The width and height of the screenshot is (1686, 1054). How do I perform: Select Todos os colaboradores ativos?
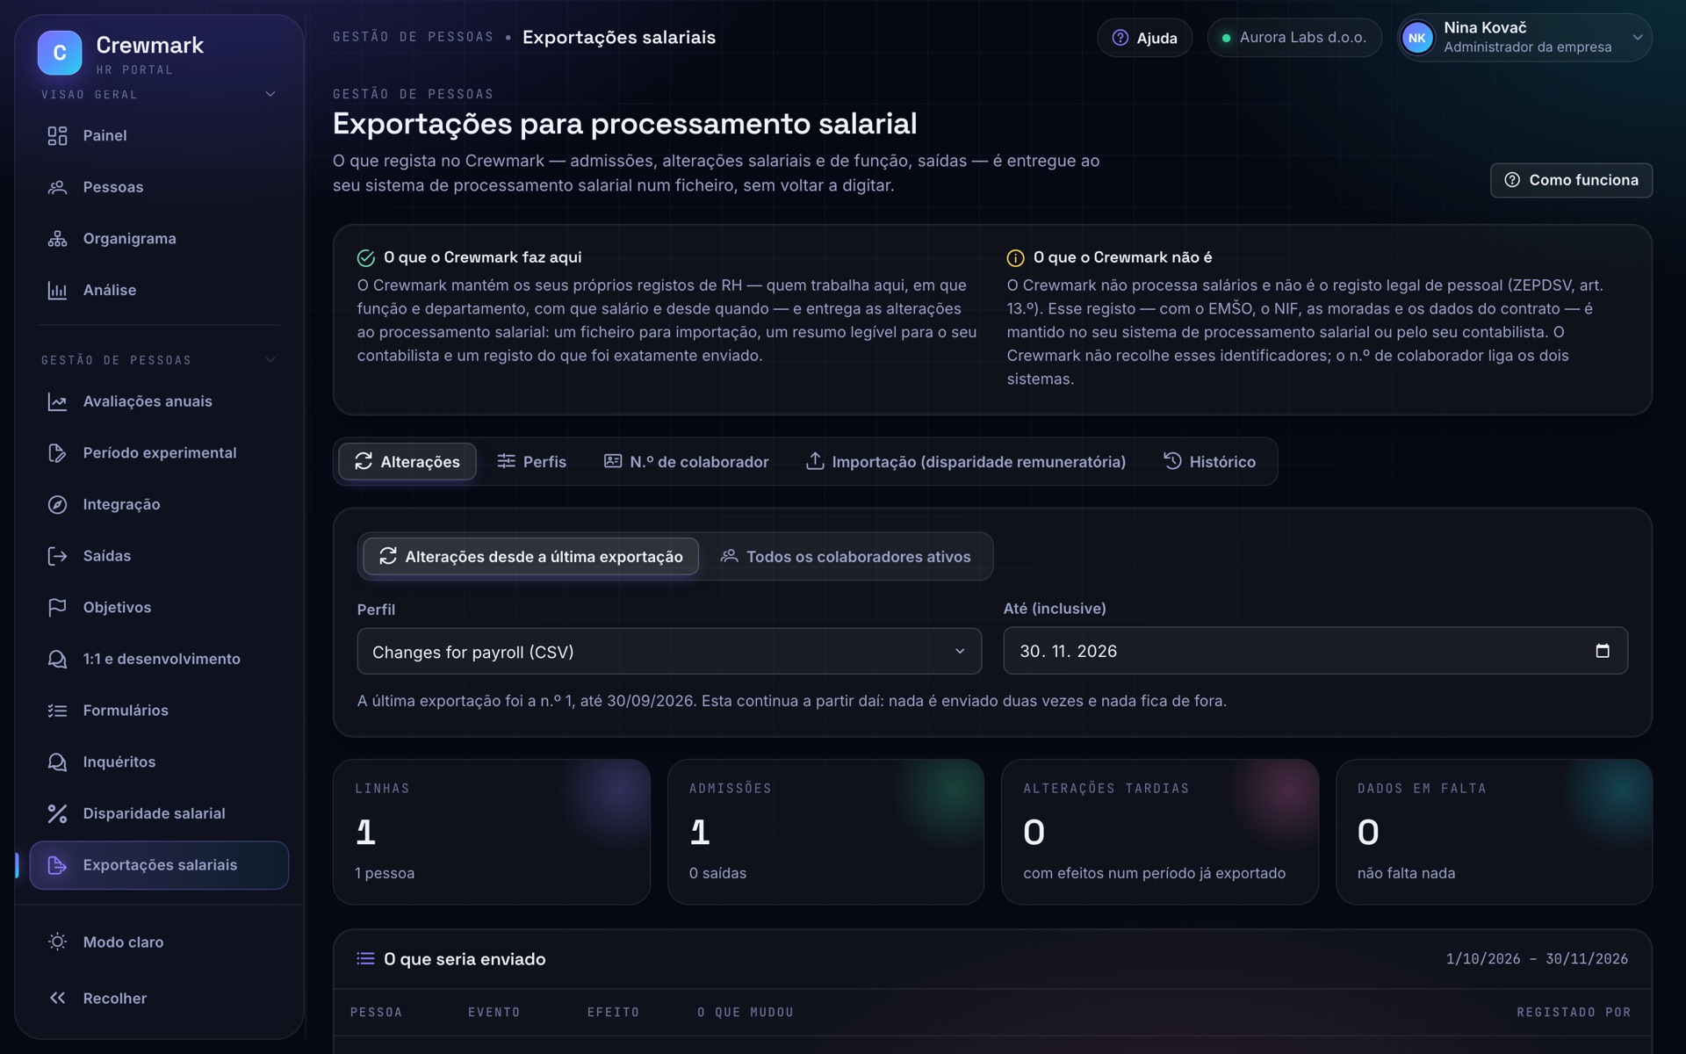(846, 557)
